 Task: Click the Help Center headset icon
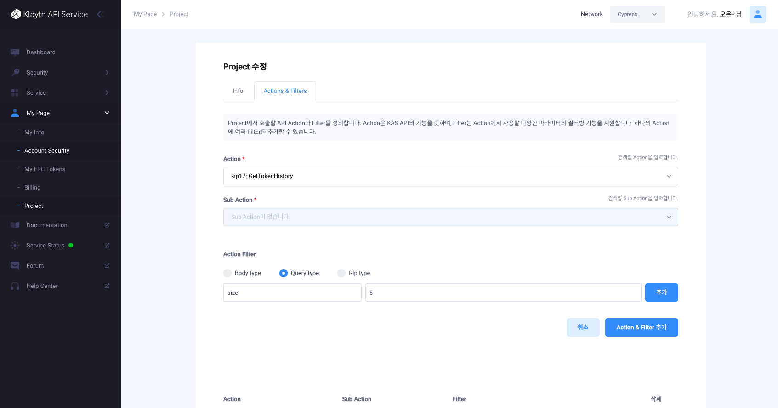pos(15,286)
